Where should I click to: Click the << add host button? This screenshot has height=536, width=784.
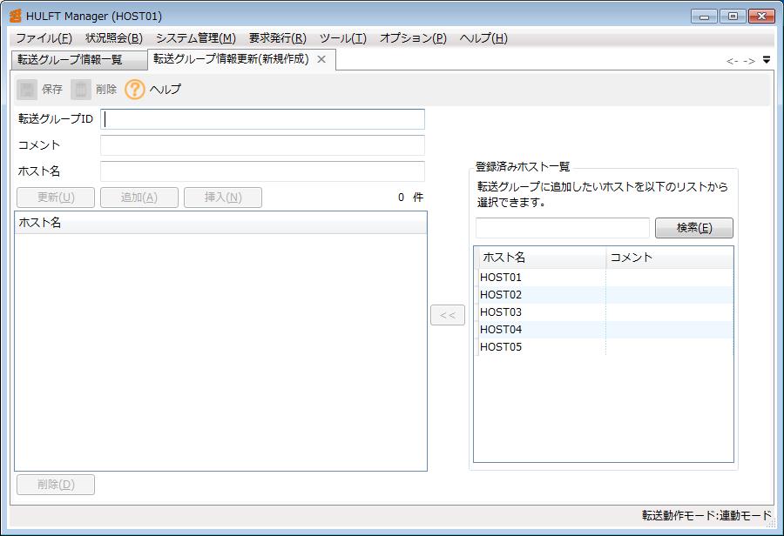[x=448, y=315]
